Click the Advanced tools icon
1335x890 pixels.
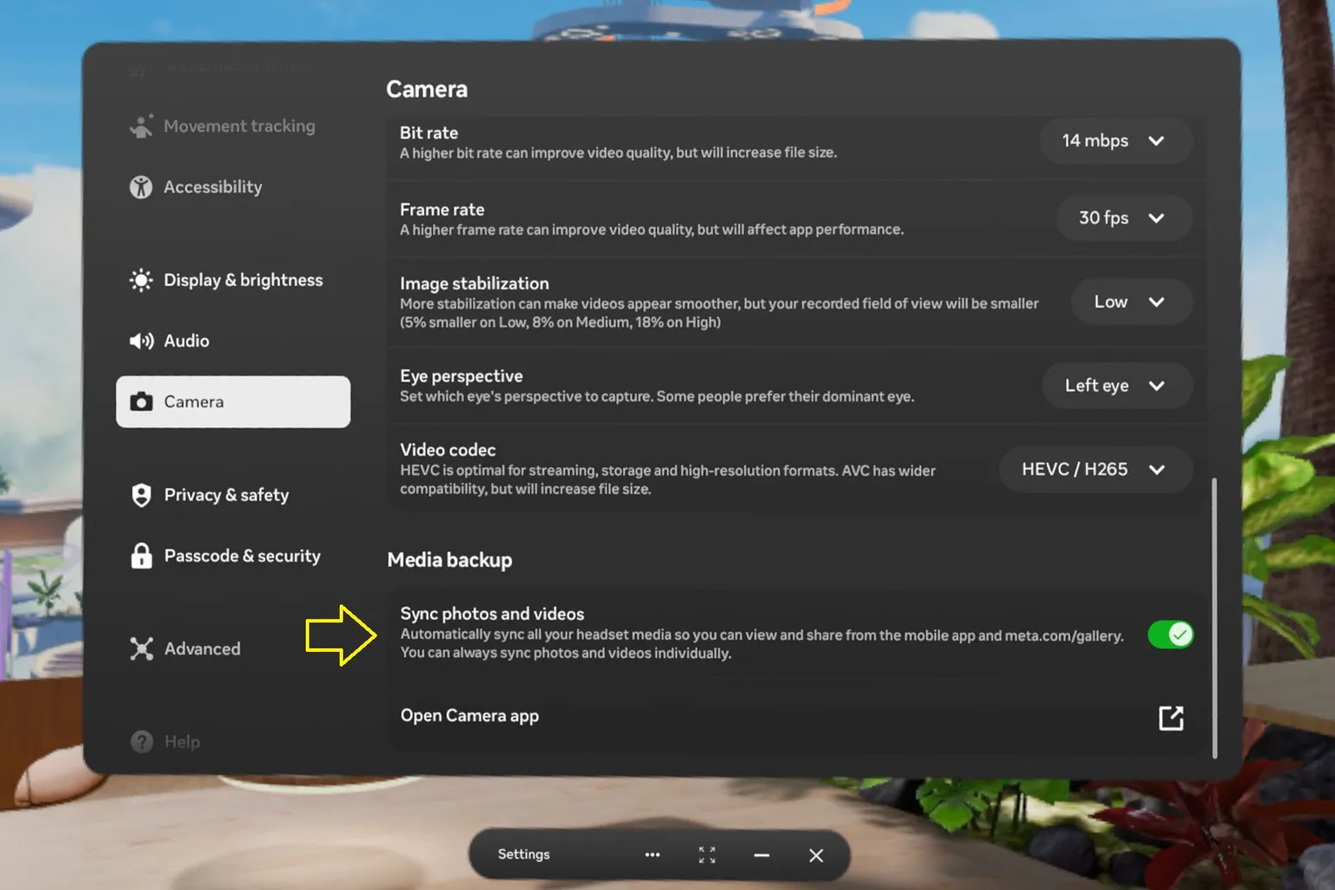141,648
